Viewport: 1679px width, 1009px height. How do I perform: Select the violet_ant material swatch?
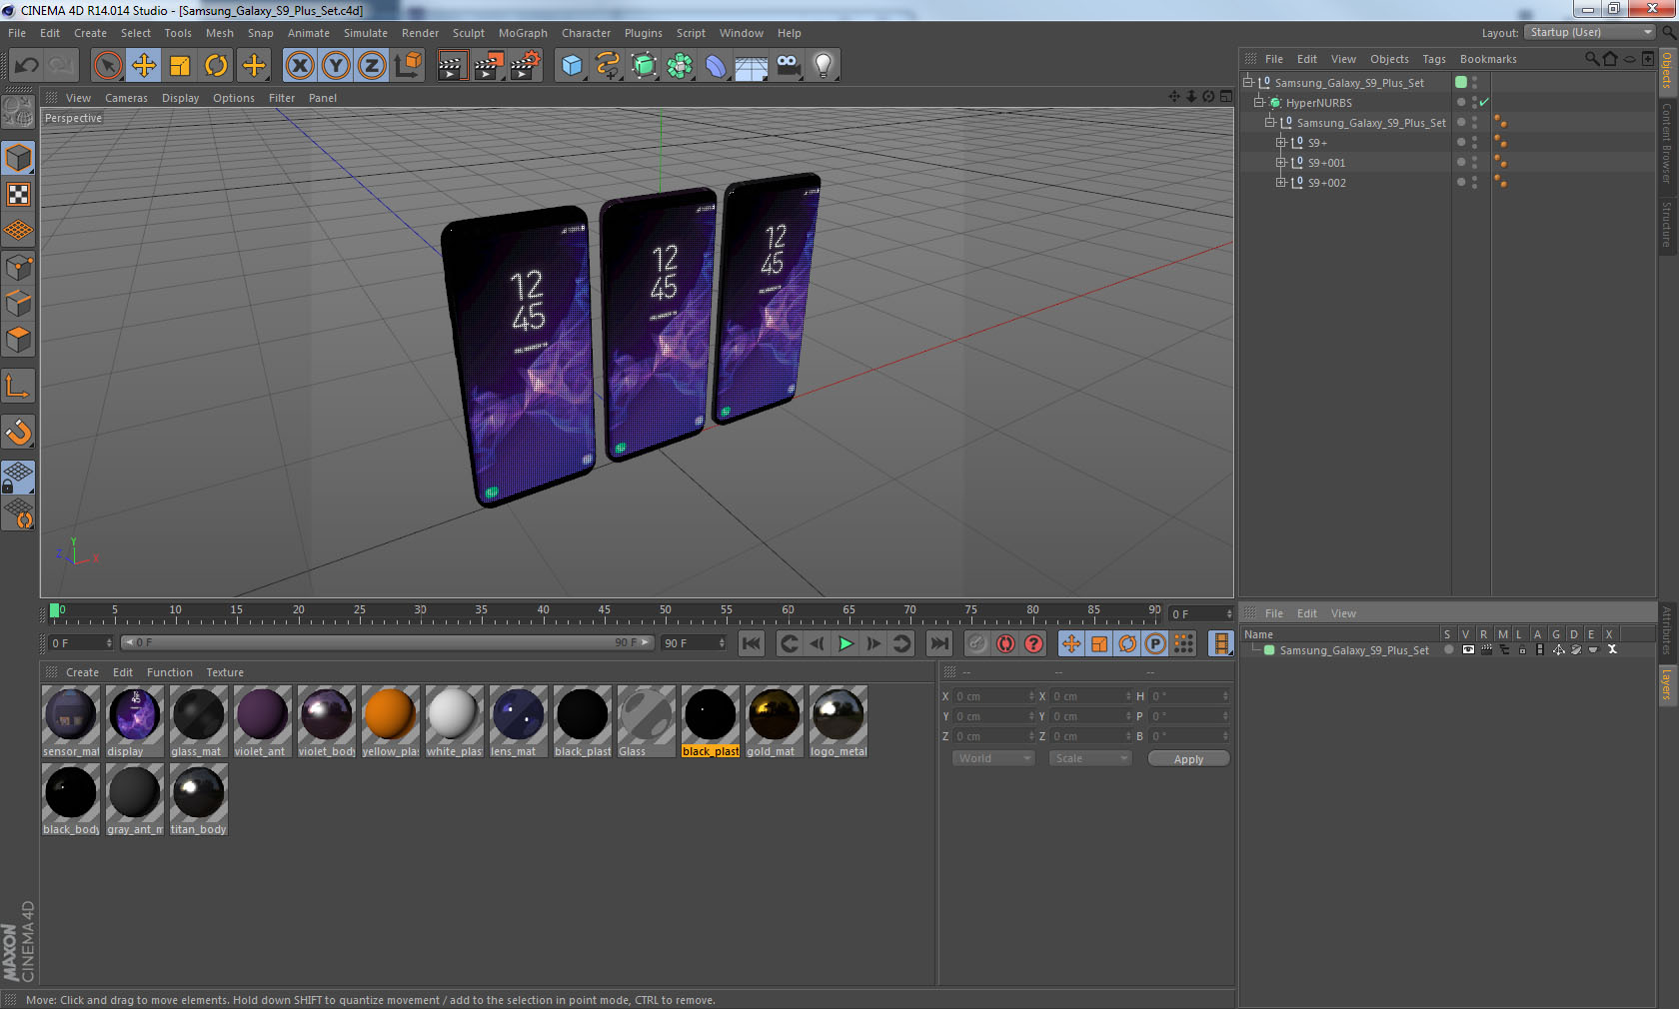262,720
